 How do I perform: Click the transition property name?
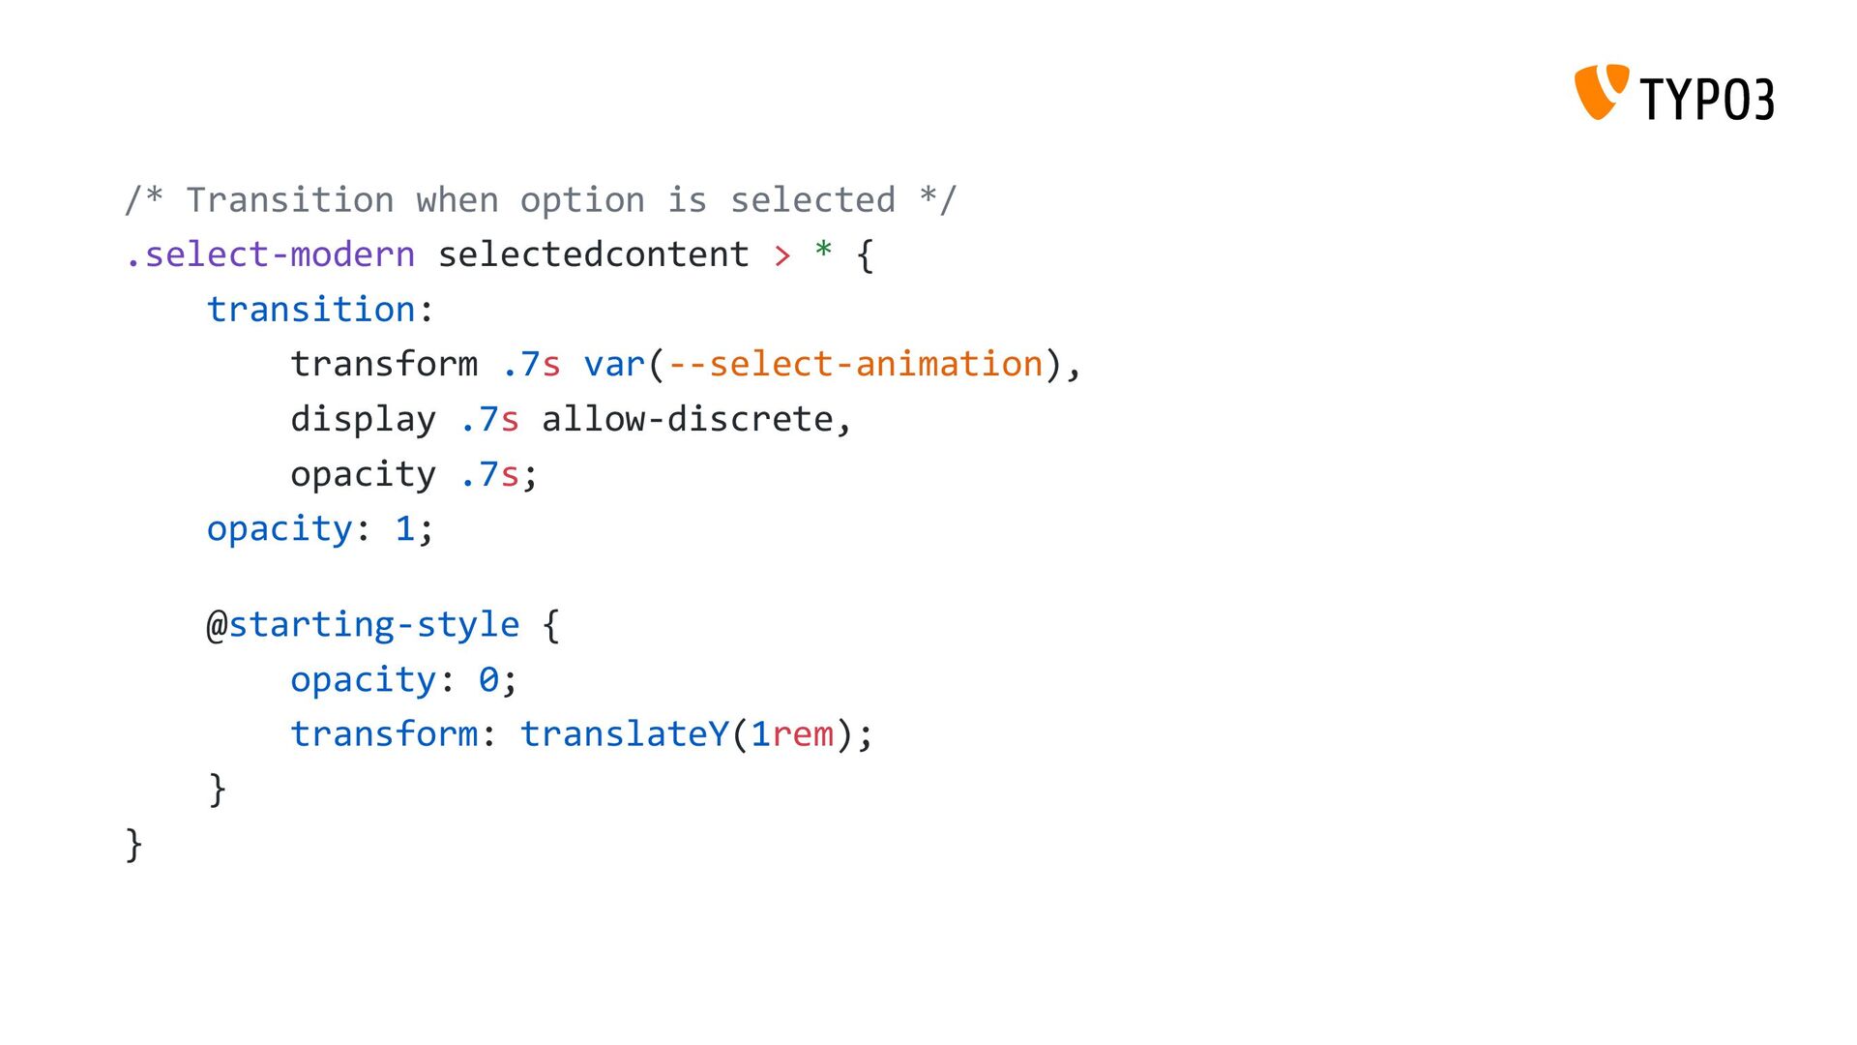[x=311, y=310]
